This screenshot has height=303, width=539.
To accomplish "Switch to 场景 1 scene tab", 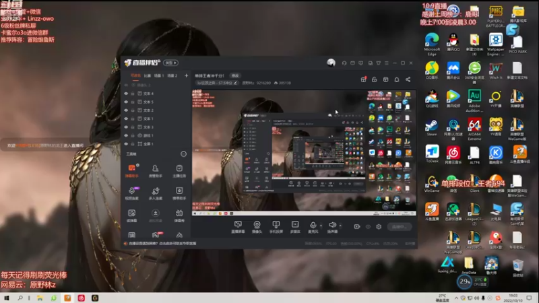I will click(159, 75).
